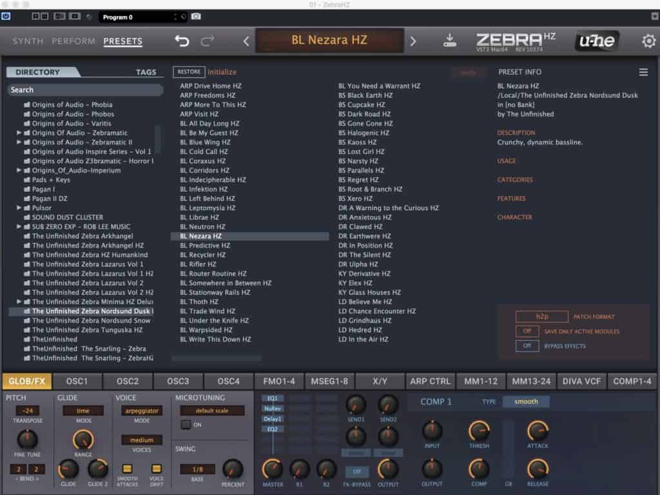Expand the Pulsor folder
The width and height of the screenshot is (660, 495).
click(19, 208)
